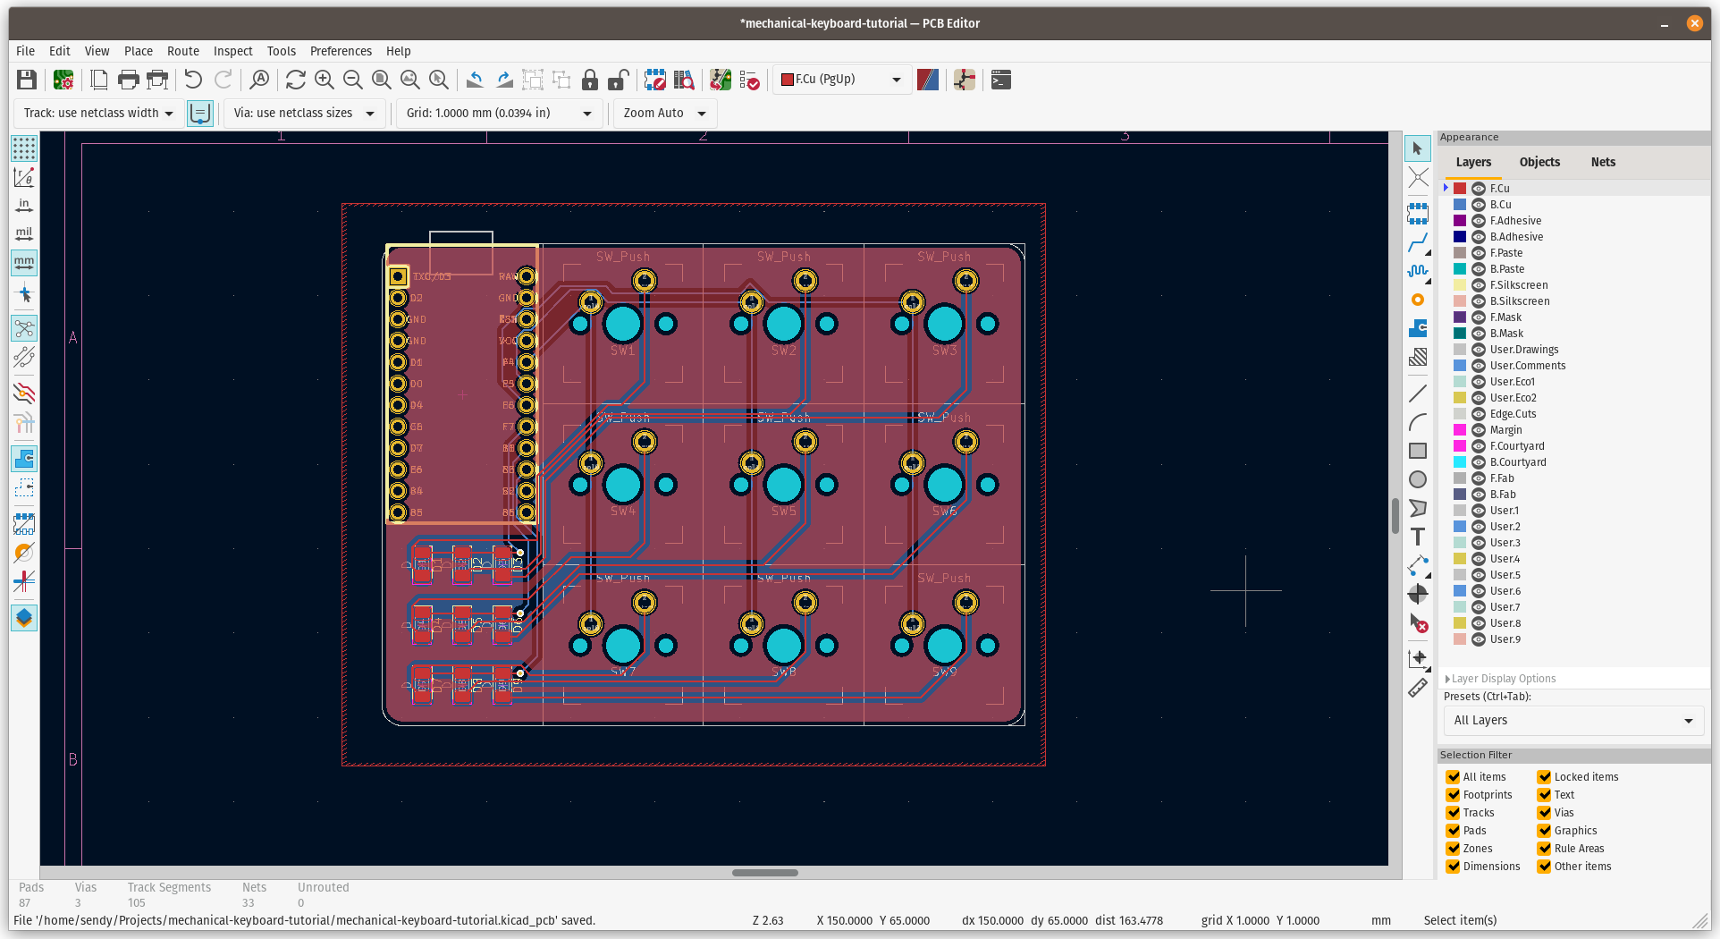The image size is (1720, 939).
Task: Activate the Add Filled Zone tool
Action: click(1418, 328)
